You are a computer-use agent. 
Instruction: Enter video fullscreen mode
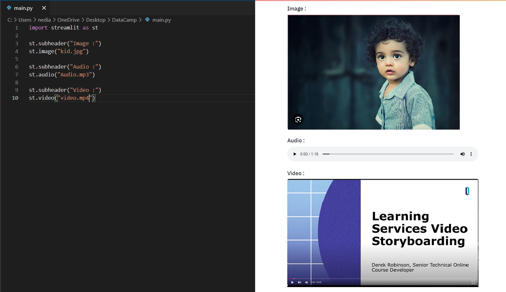pos(473,282)
